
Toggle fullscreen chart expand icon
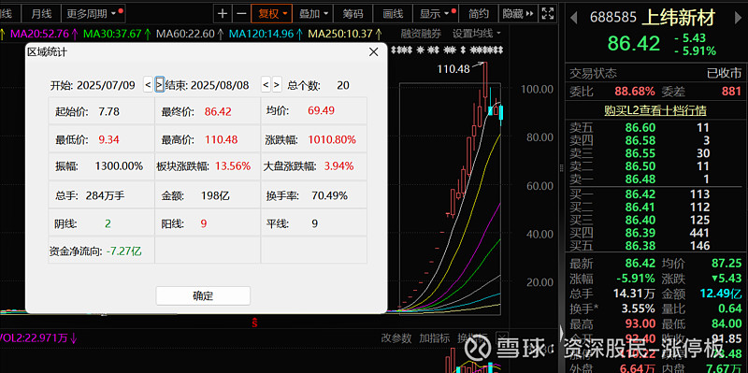[x=549, y=14]
